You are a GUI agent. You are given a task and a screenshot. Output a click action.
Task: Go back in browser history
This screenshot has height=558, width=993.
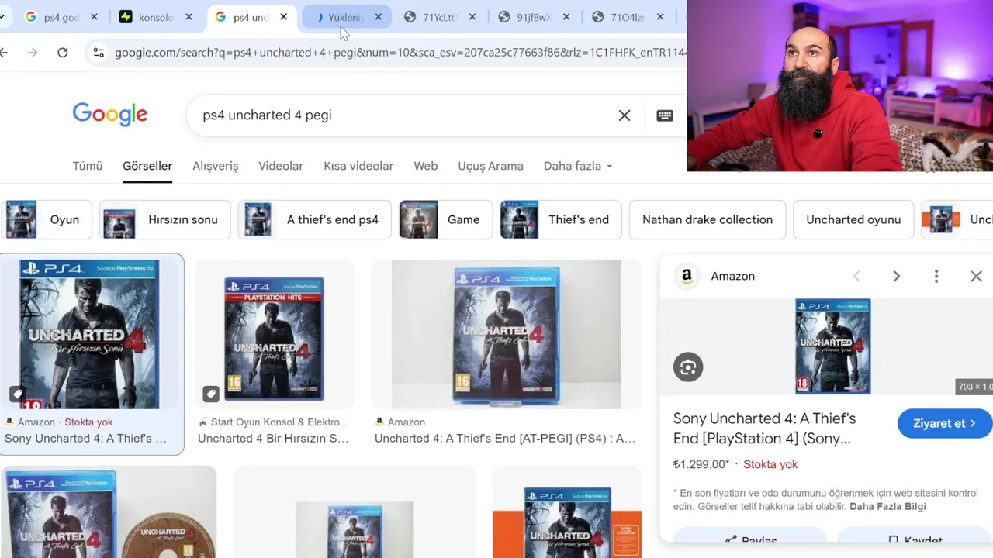point(5,53)
